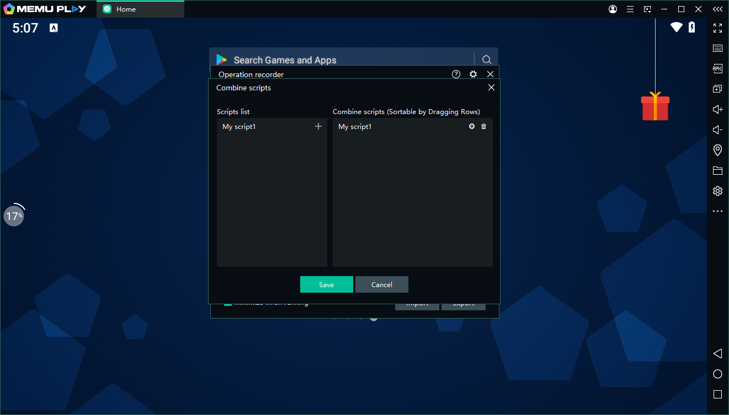The height and width of the screenshot is (415, 729).
Task: Add My script1 with the plus icon
Action: point(318,127)
